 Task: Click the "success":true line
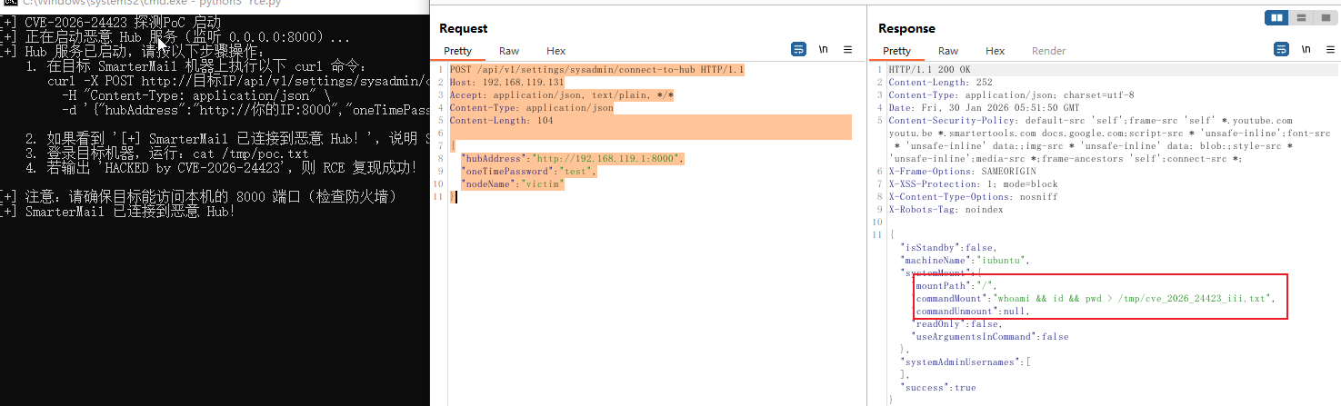coord(937,388)
